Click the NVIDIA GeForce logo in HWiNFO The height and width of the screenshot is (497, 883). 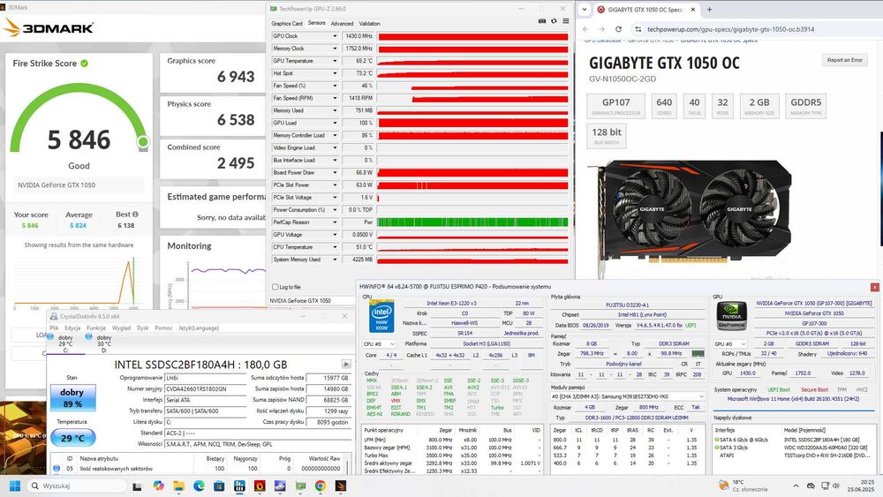pos(731,317)
